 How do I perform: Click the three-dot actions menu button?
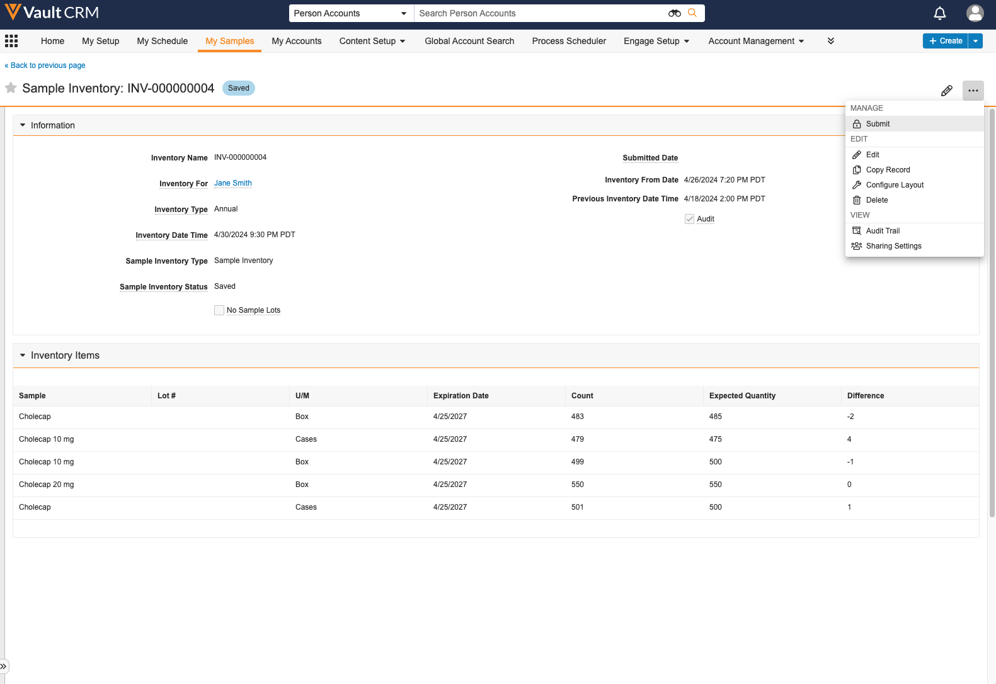point(973,91)
